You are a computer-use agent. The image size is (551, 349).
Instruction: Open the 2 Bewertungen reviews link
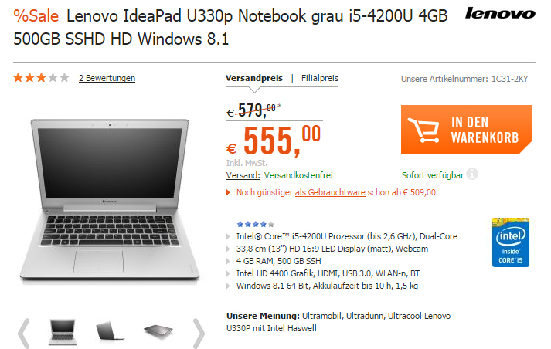(107, 78)
